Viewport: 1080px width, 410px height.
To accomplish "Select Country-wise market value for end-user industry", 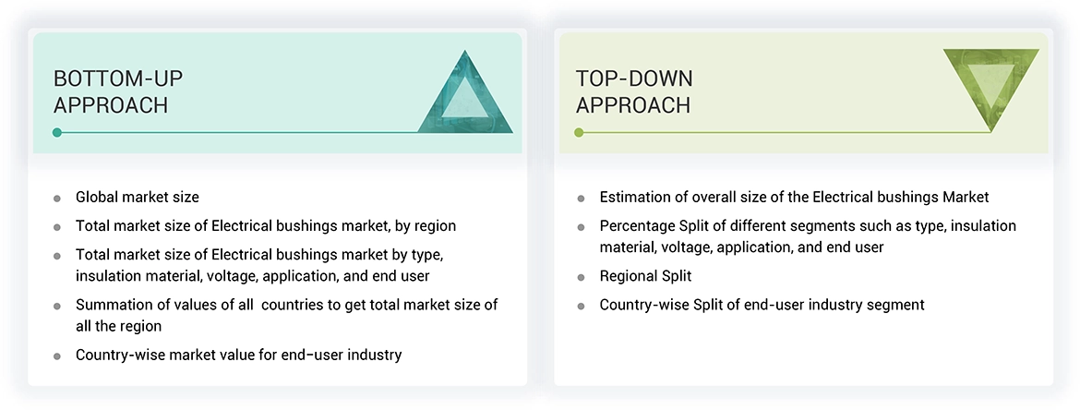I will click(238, 355).
